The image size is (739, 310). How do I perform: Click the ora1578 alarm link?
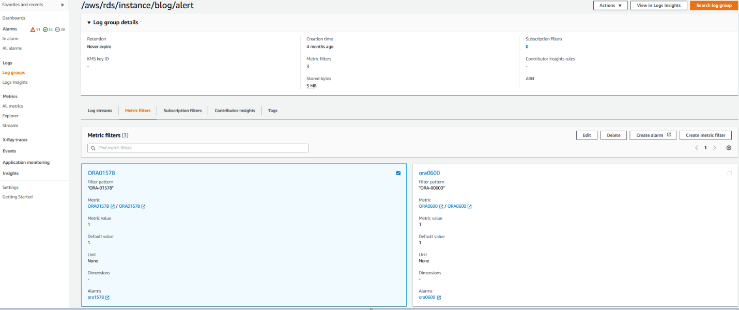tap(96, 298)
